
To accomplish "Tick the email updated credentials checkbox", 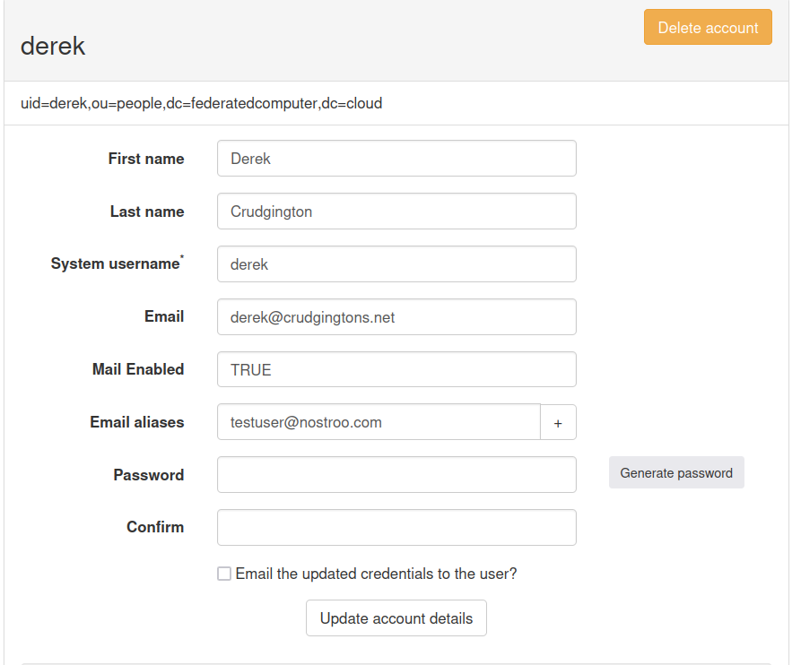I will (x=224, y=574).
